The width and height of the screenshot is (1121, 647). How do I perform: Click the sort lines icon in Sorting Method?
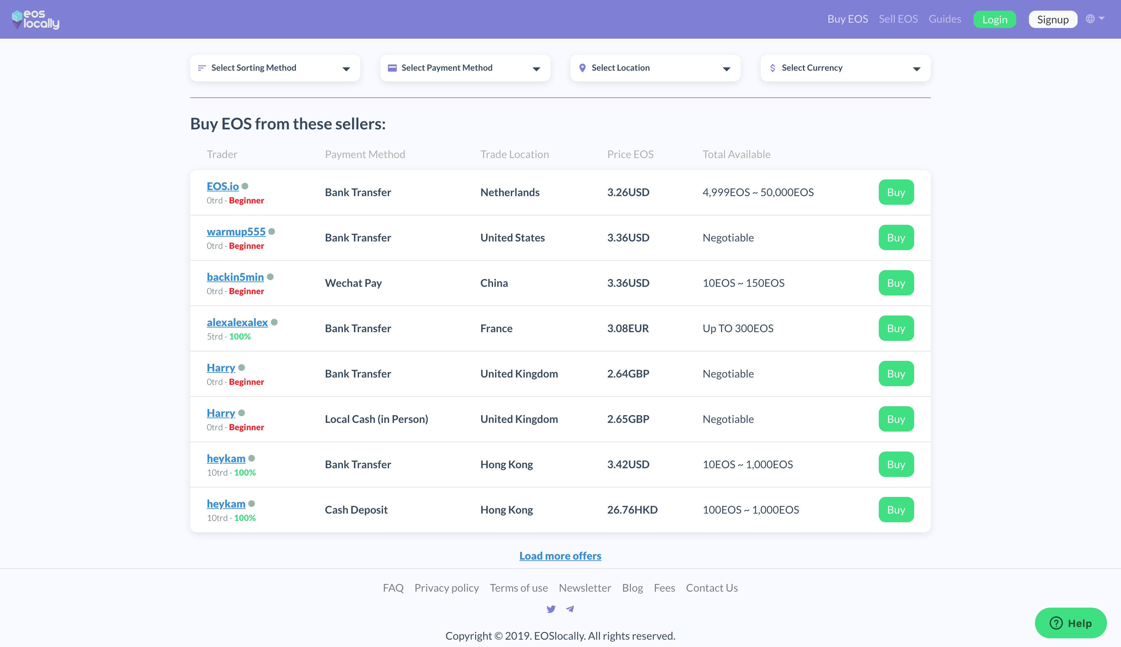(x=202, y=68)
